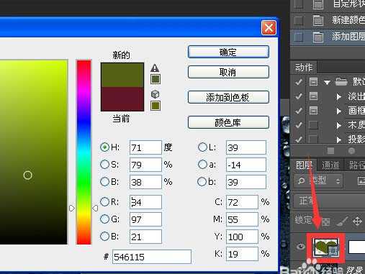
Task: Select the 添加图层 history step
Action: pos(328,37)
